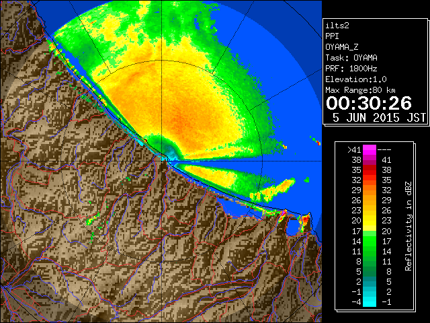Click the 'PRF: 1800Hz' text
This screenshot has height=323, width=430.
[x=351, y=69]
